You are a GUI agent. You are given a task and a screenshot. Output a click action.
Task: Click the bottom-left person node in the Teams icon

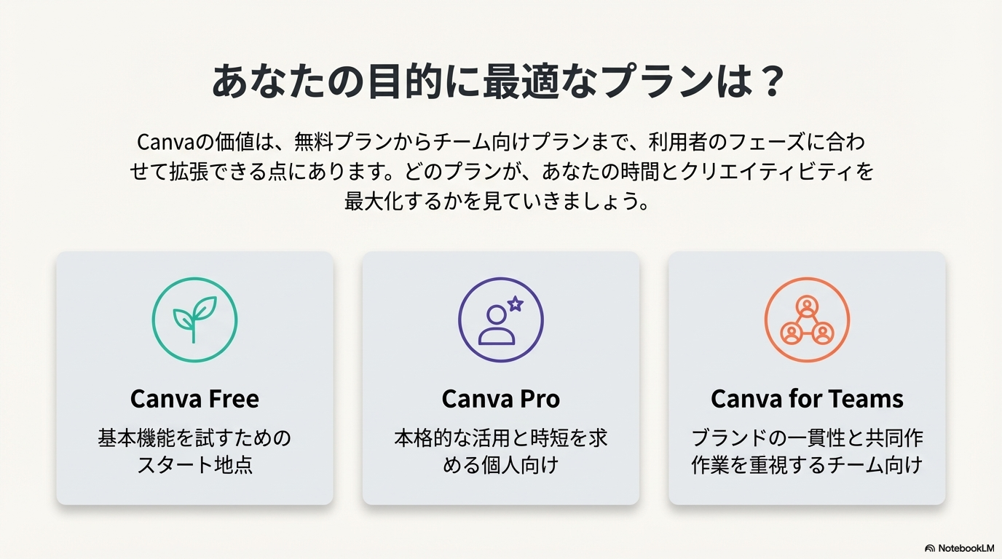tap(791, 333)
